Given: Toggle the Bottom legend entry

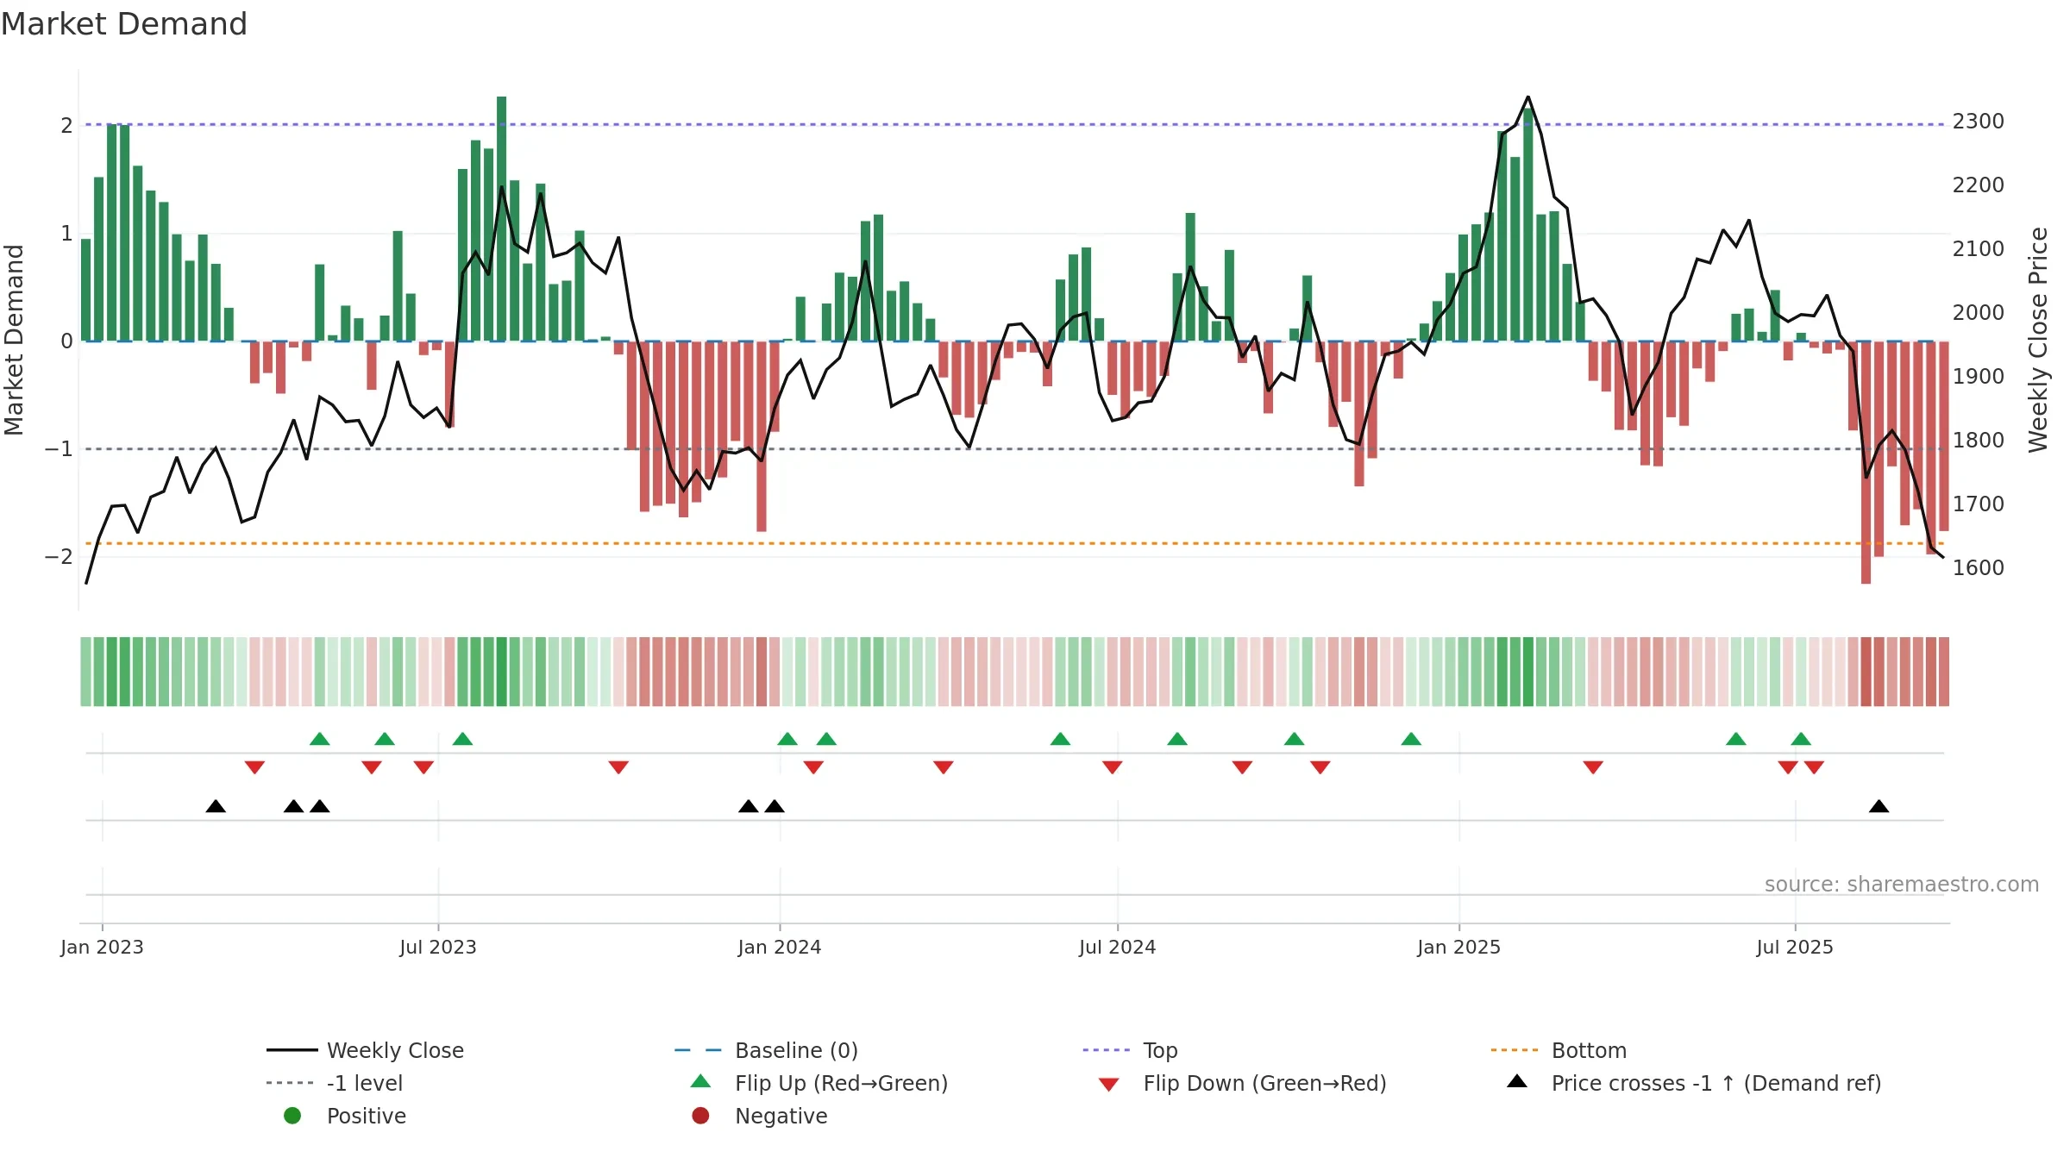Looking at the screenshot, I should click(1559, 1050).
